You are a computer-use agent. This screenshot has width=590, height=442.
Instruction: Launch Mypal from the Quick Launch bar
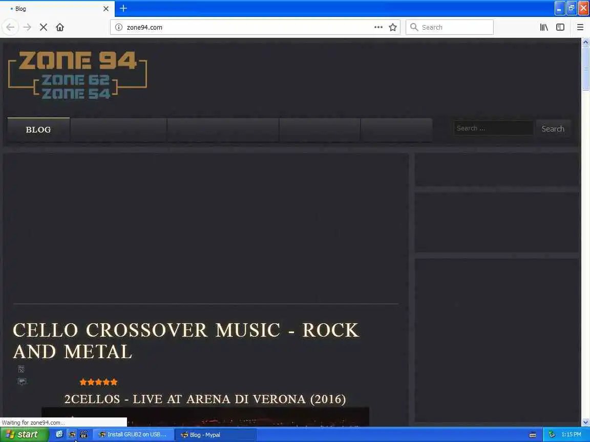point(72,434)
